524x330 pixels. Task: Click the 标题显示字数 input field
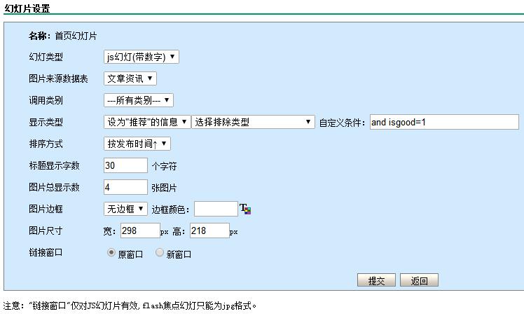tap(125, 165)
